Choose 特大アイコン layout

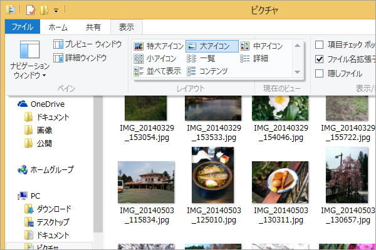click(x=159, y=46)
